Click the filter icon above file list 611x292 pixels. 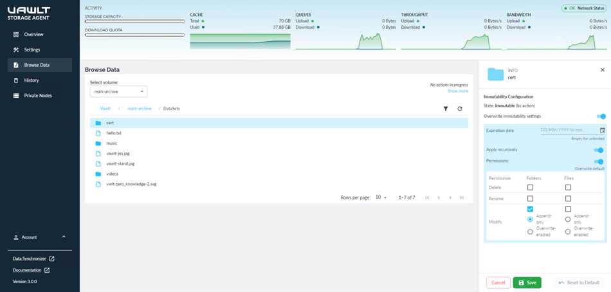pos(446,109)
